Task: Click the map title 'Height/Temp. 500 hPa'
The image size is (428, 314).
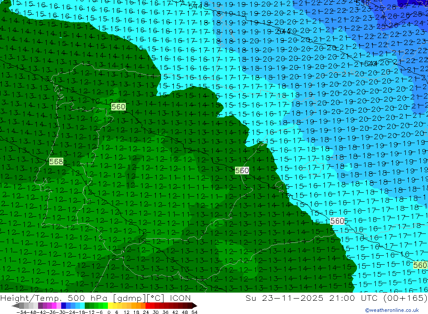Action: [53, 298]
